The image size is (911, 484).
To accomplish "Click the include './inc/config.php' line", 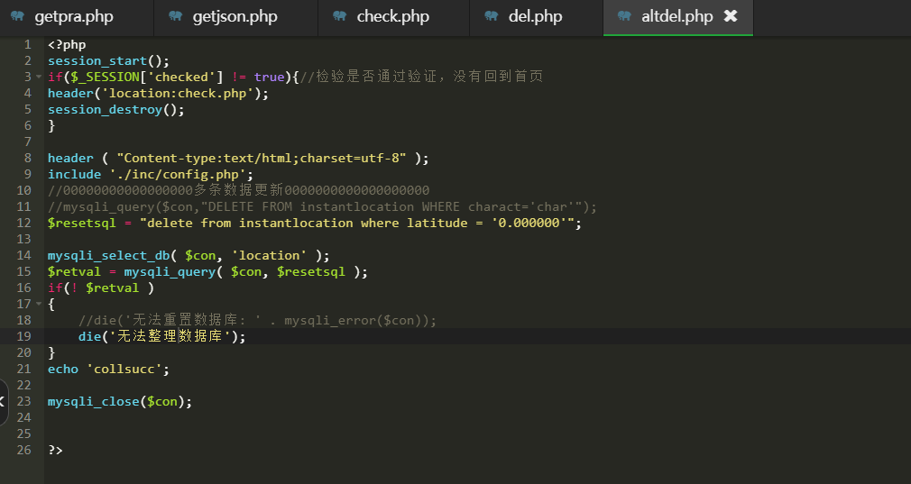I will 150,174.
